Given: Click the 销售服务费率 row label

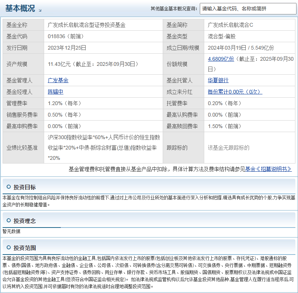Looking at the screenshot, I should pos(22,115).
